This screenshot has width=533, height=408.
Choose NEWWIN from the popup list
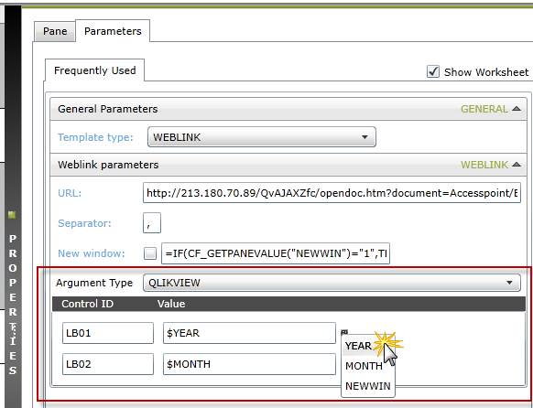[368, 386]
